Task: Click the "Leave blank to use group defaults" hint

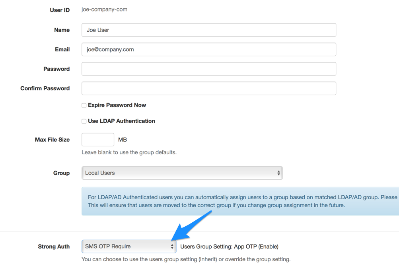Action: 129,152
